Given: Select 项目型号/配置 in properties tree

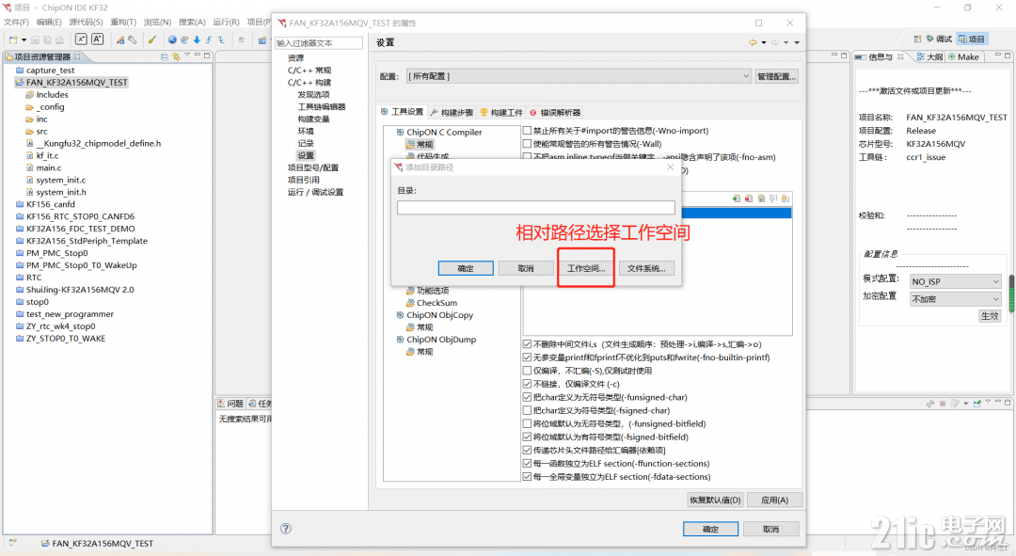Looking at the screenshot, I should (313, 167).
